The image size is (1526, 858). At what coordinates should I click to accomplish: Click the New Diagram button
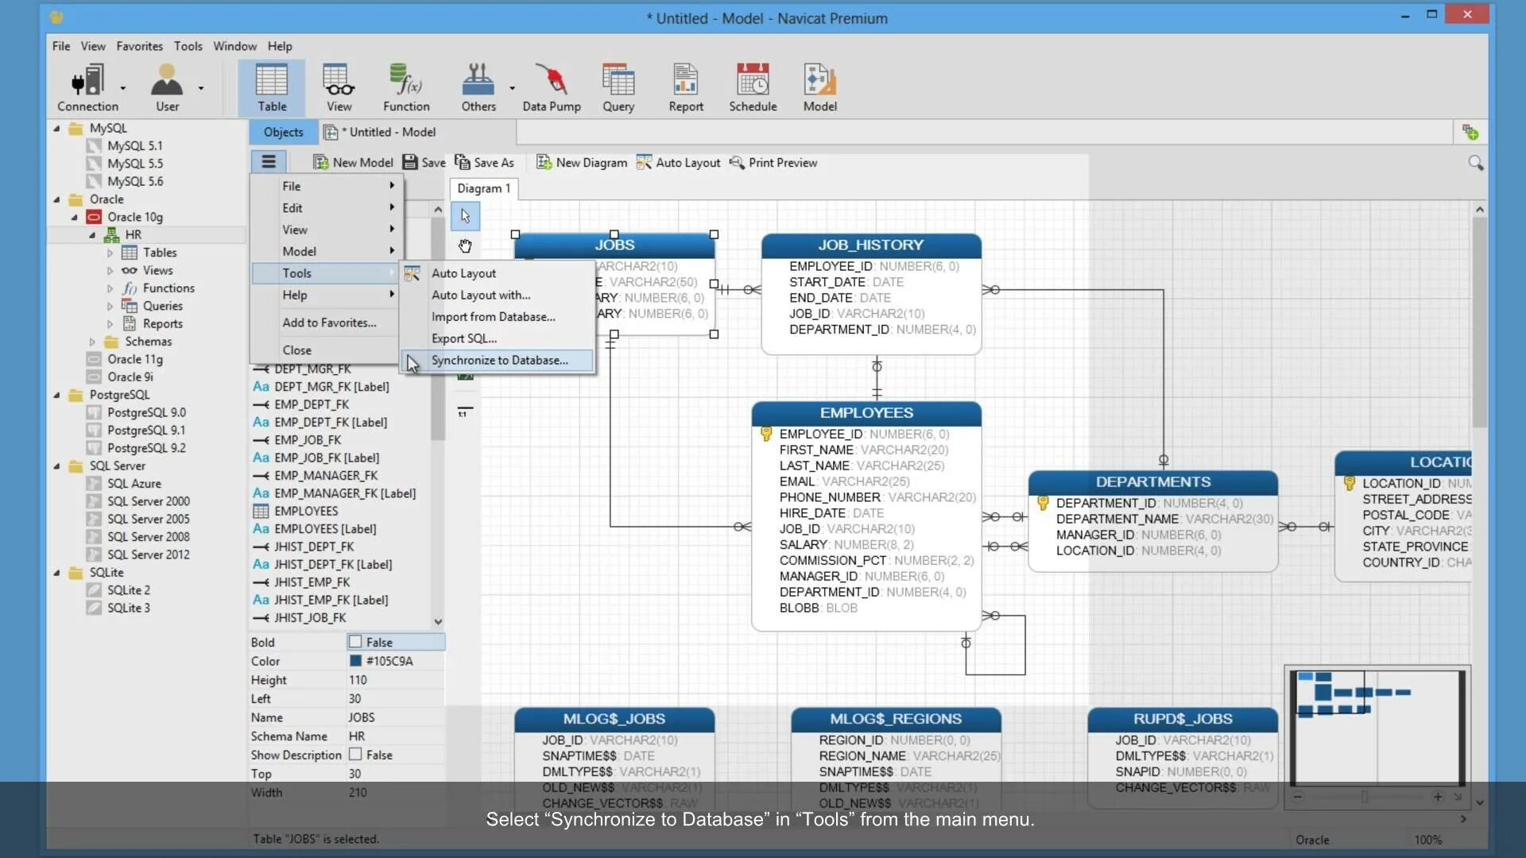(x=582, y=163)
